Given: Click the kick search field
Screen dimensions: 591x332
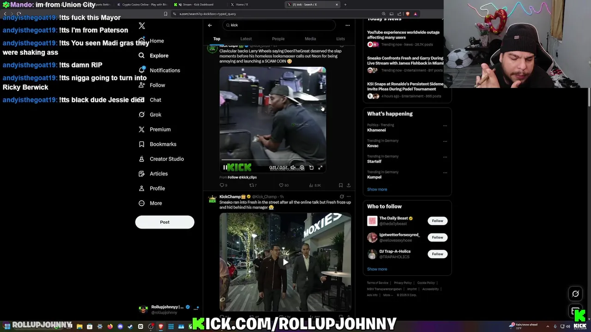Looking at the screenshot, I should pyautogui.click(x=278, y=25).
